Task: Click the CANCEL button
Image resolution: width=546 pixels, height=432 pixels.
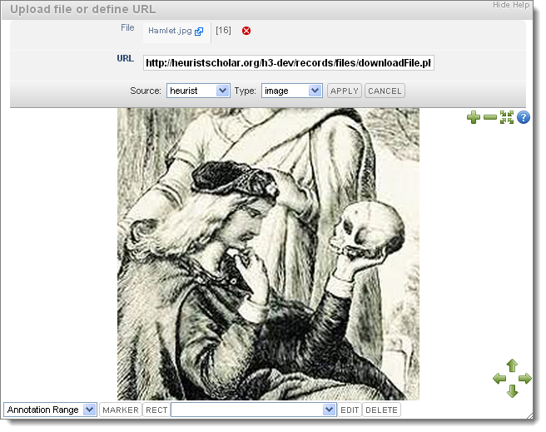Action: [x=385, y=91]
